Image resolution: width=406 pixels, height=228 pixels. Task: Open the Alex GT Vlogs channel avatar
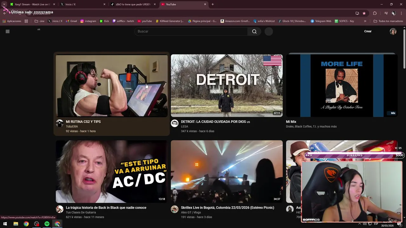(175, 209)
